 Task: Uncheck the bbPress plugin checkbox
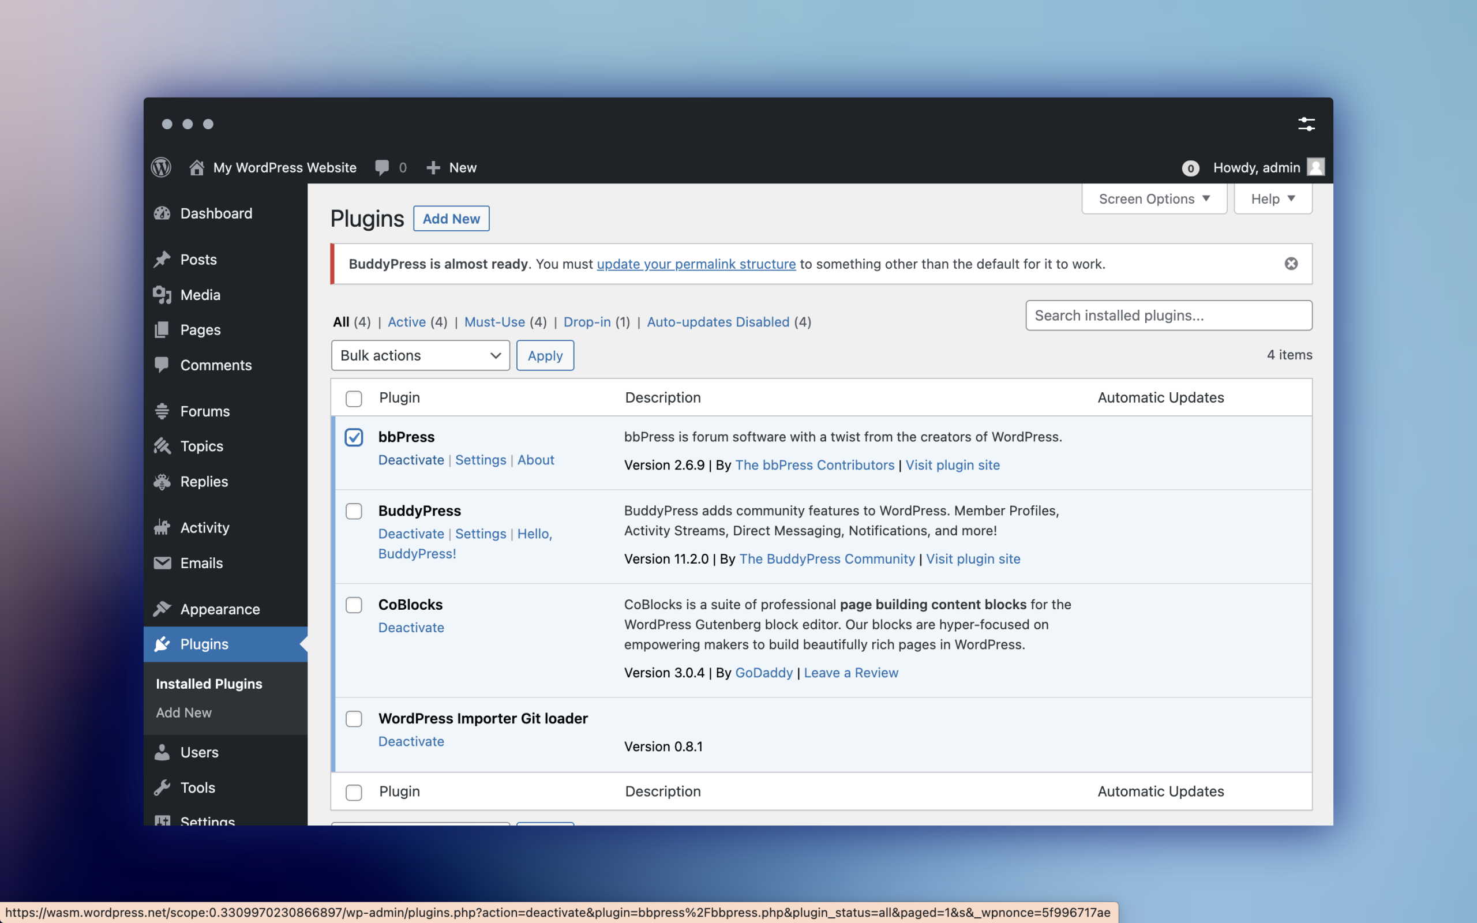[354, 437]
